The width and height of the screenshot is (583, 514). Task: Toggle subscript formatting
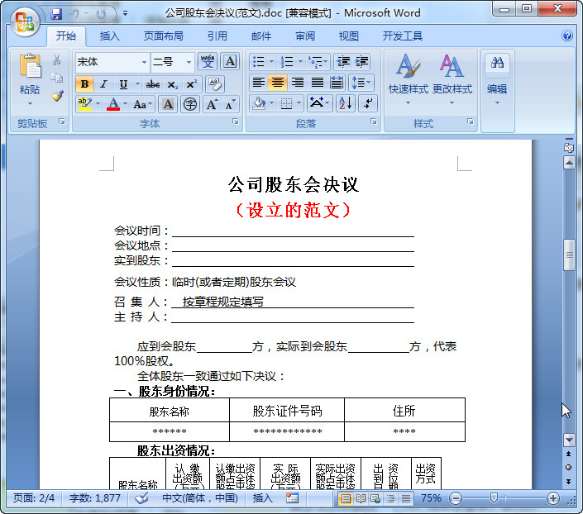click(172, 84)
